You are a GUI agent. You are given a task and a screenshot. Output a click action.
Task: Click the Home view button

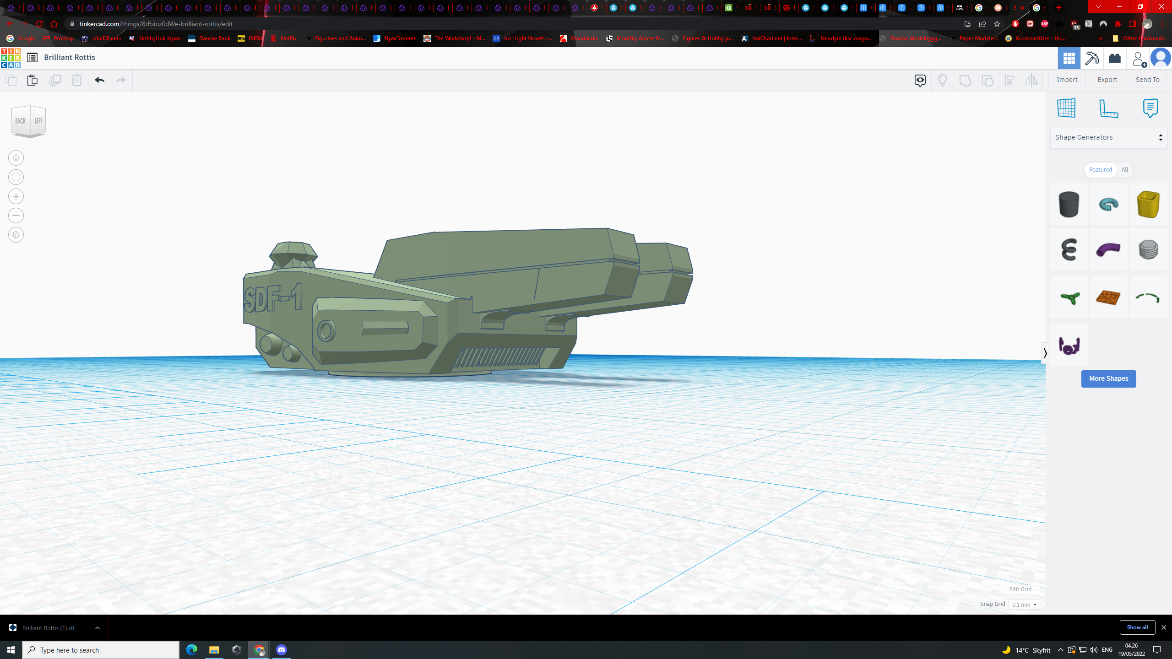(16, 158)
